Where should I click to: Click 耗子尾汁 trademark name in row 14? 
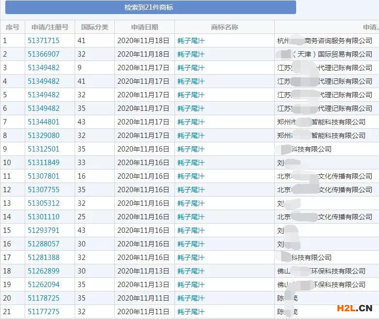pyautogui.click(x=191, y=216)
